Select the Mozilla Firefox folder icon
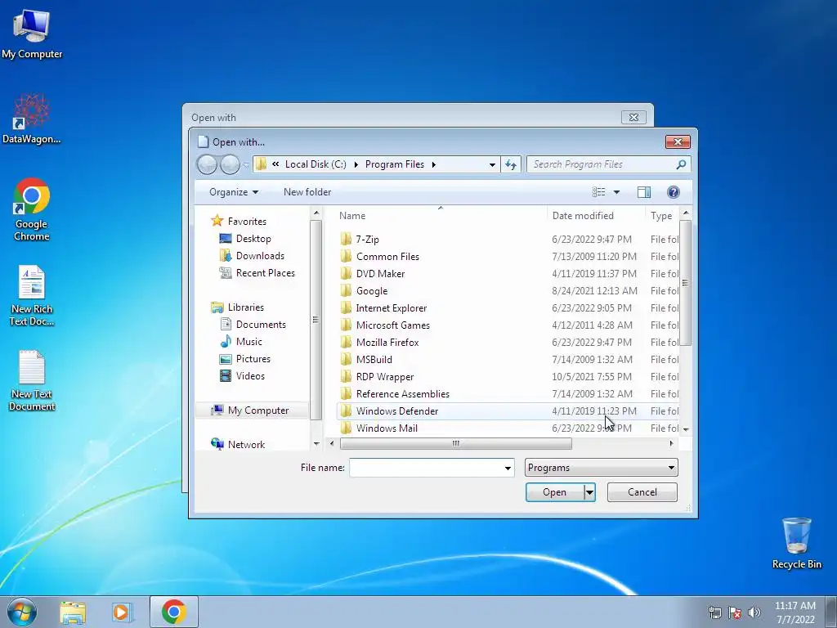 346,343
